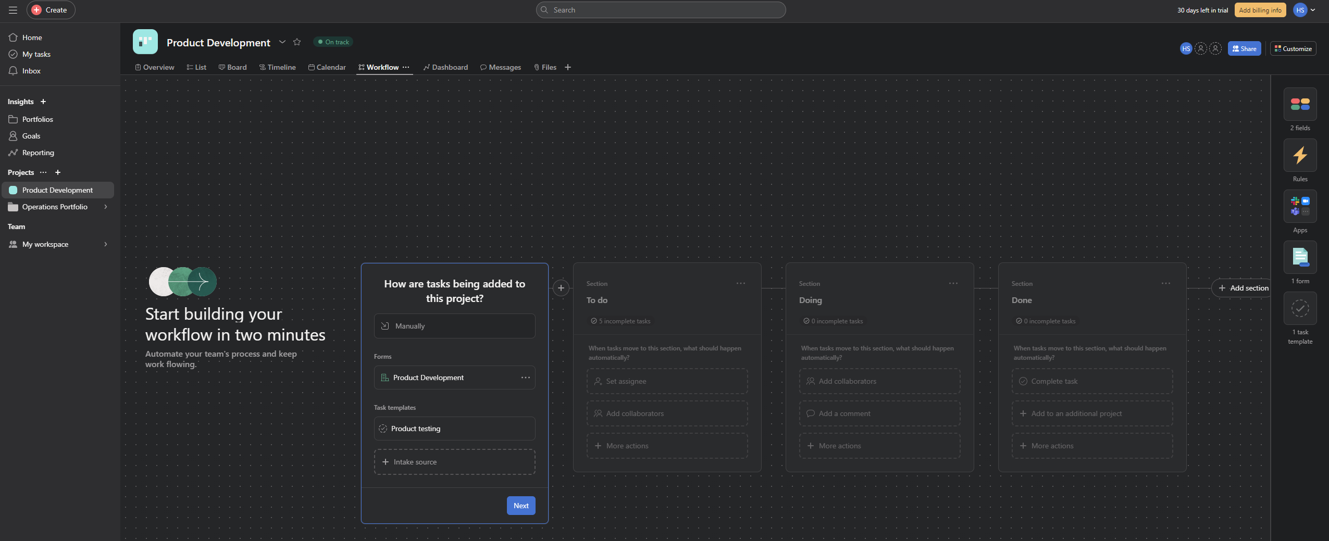Open the fields customization icon
Screen dimensions: 1329x541
(x=1300, y=105)
